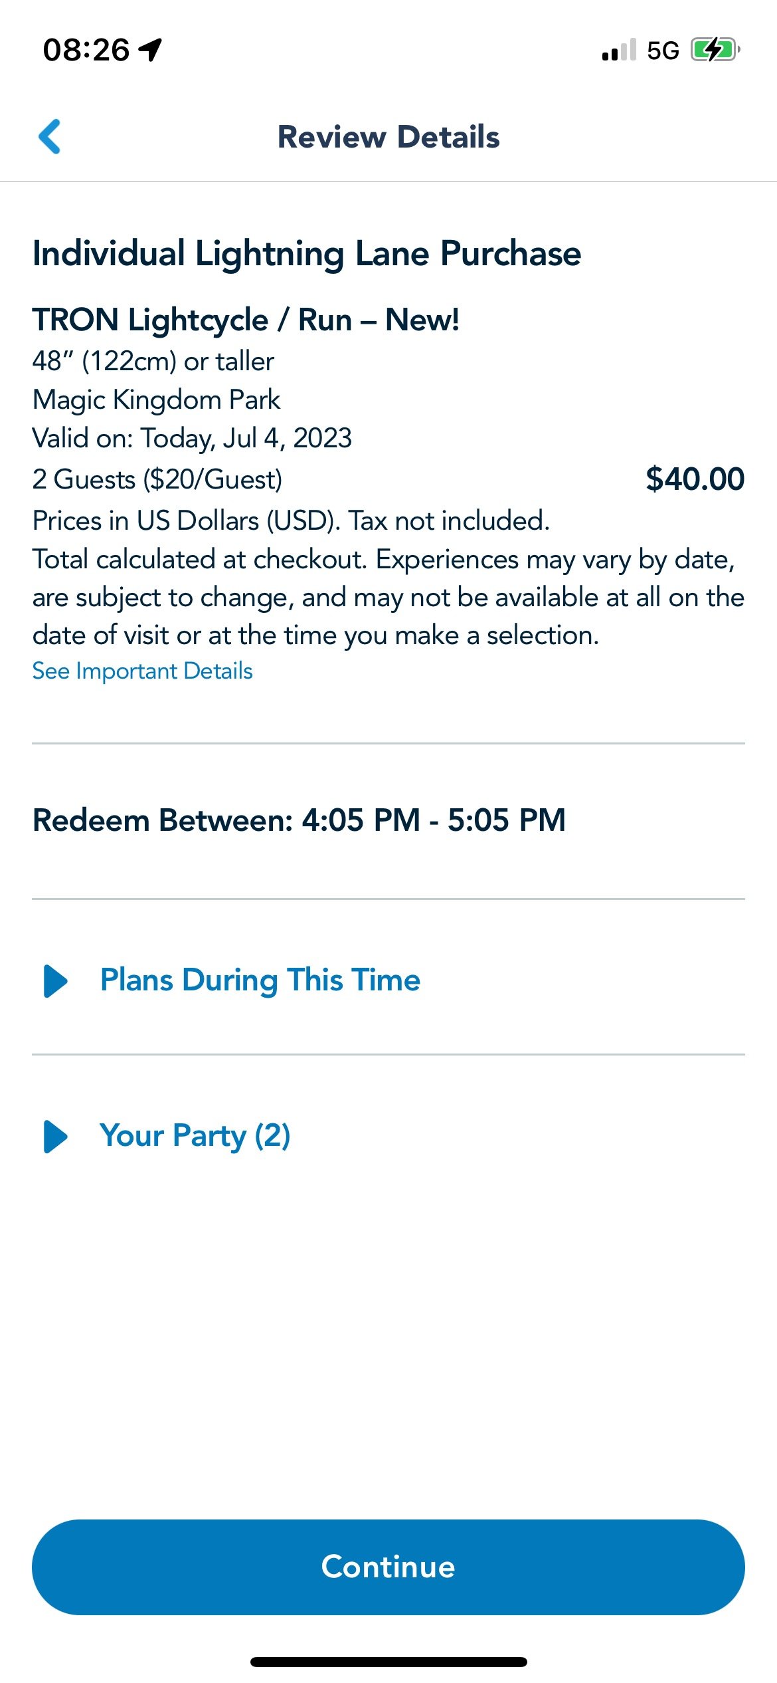Tap TRON Lightcycle / Run attraction name
Image resolution: width=777 pixels, height=1683 pixels.
[246, 320]
